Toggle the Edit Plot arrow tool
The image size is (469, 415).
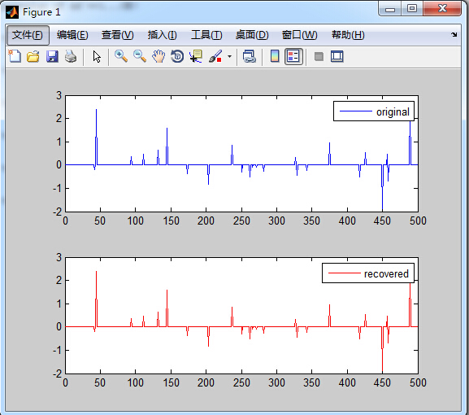click(97, 56)
